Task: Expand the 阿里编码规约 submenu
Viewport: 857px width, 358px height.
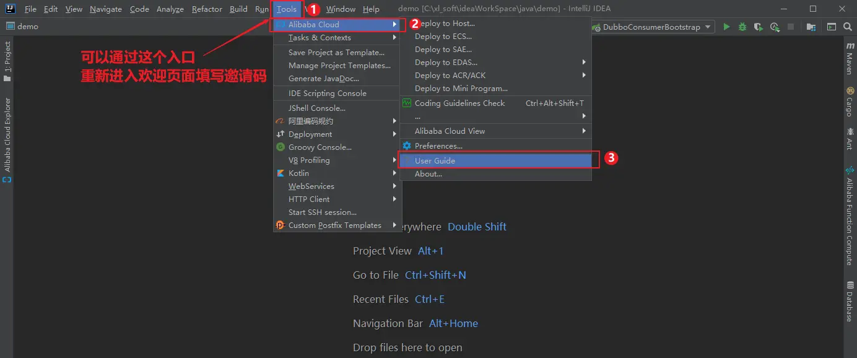Action: point(337,121)
